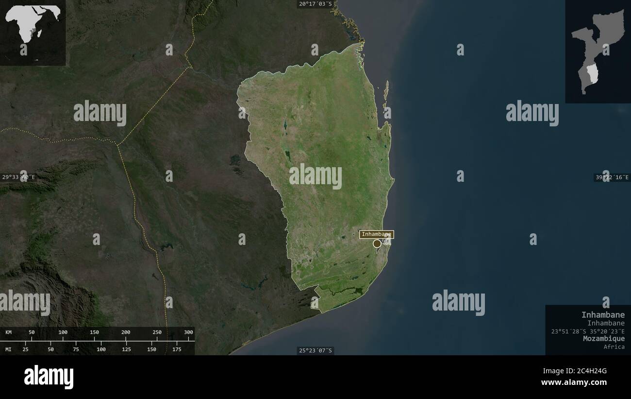Click the 20°17'03"S latitude label
631x399 pixels.
click(x=315, y=4)
